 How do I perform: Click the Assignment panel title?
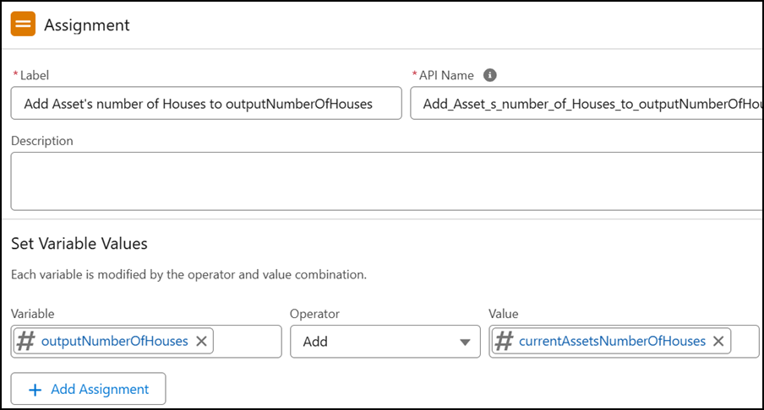tap(87, 24)
